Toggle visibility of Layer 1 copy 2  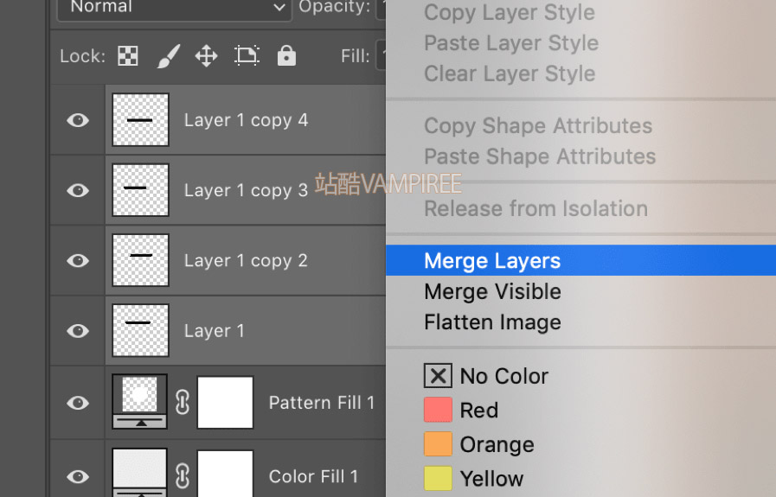click(78, 261)
